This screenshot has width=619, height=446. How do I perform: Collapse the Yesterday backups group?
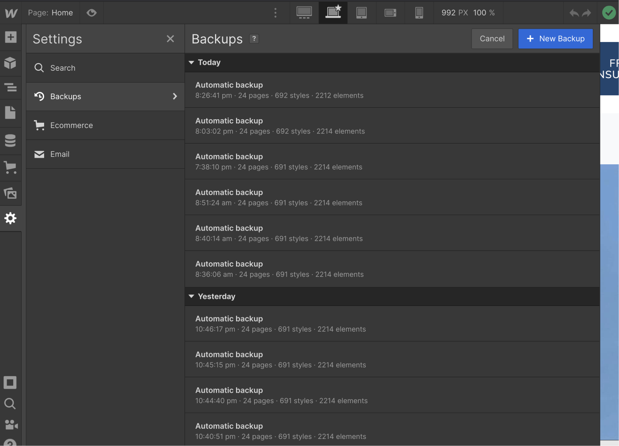[191, 296]
